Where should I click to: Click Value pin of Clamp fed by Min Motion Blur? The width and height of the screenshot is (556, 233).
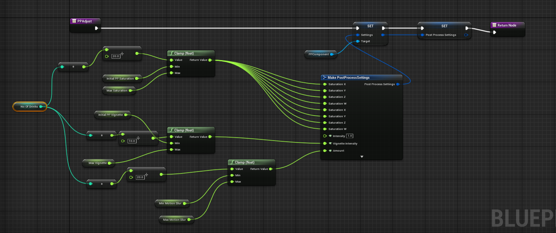pyautogui.click(x=232, y=169)
